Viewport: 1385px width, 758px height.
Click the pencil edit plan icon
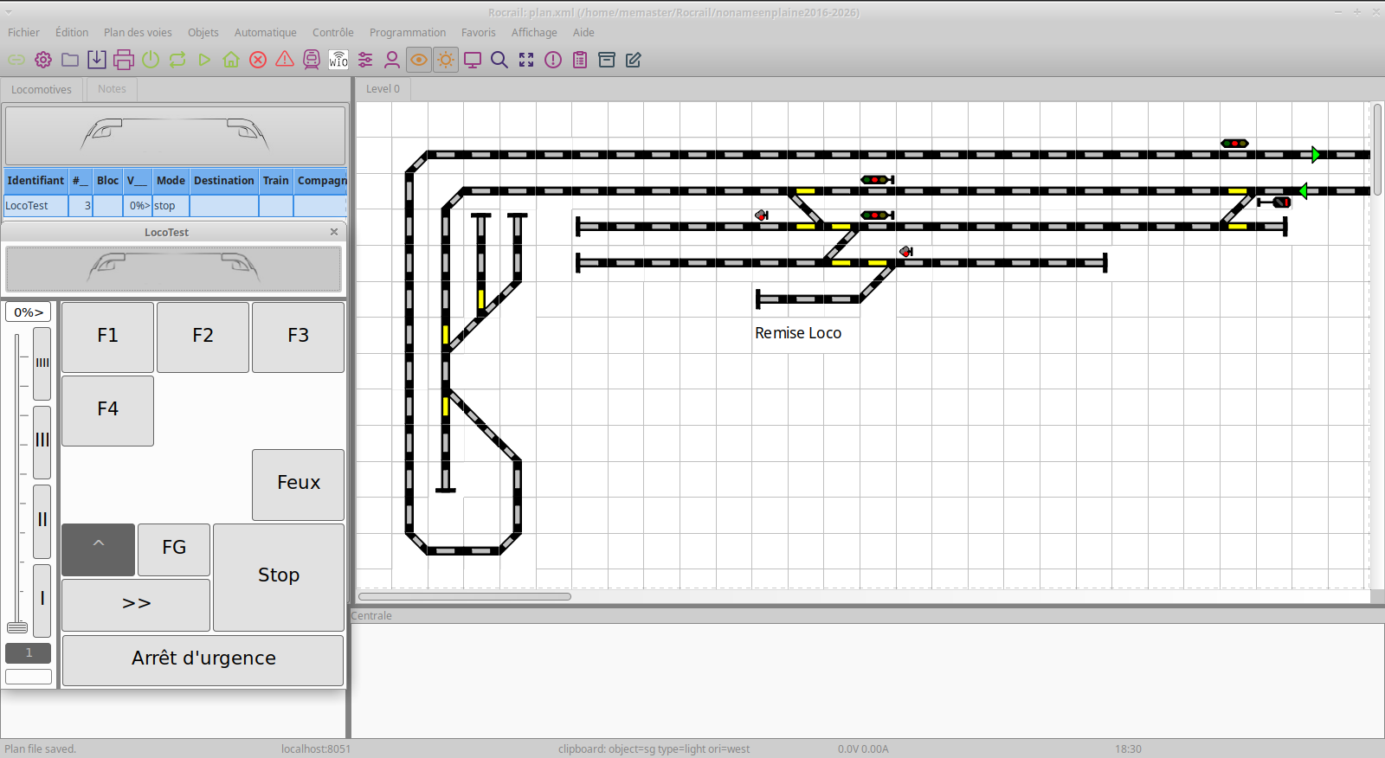click(x=634, y=60)
